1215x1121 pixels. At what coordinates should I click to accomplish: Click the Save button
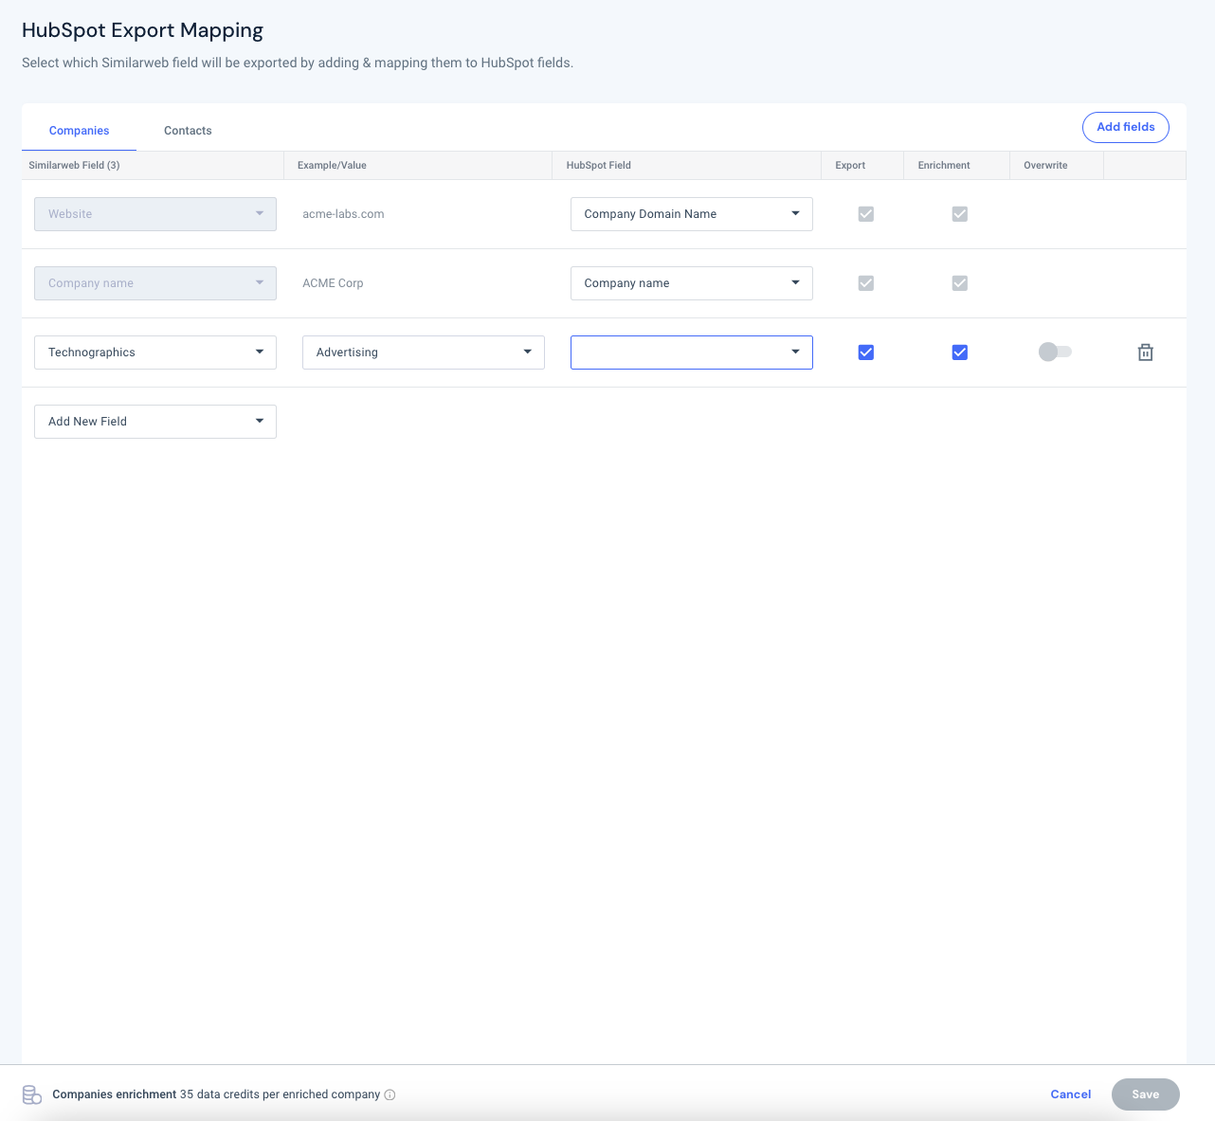coord(1146,1094)
